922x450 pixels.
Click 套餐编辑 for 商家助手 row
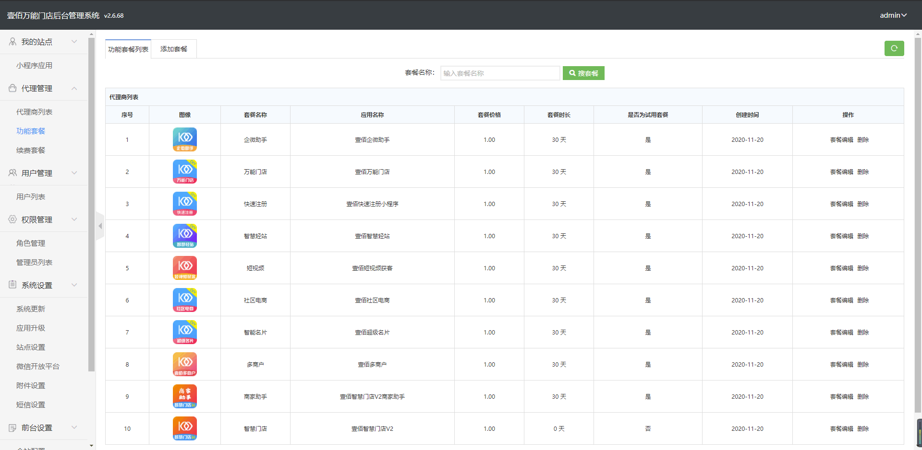tap(841, 396)
